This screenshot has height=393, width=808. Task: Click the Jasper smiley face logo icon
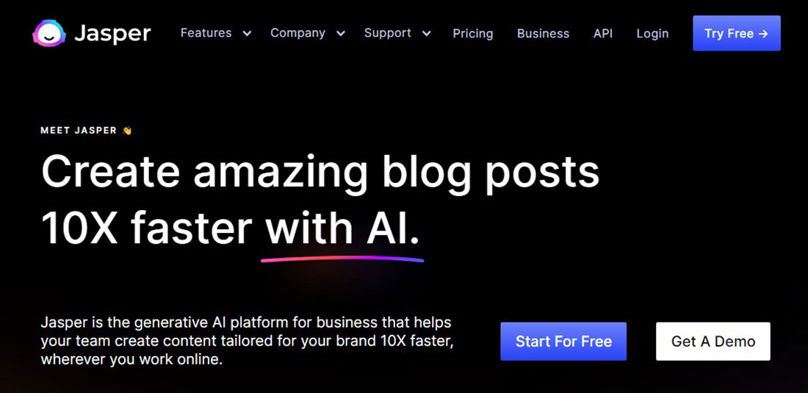(49, 33)
